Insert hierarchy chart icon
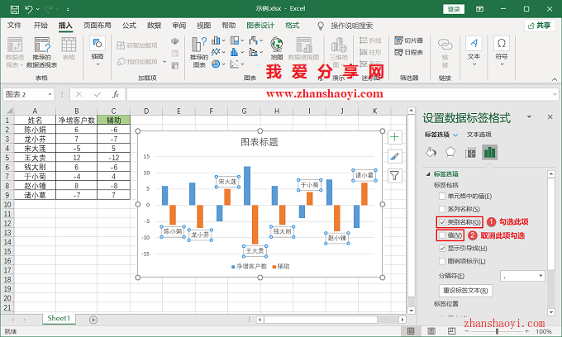This screenshot has height=337, width=562. pyautogui.click(x=235, y=40)
